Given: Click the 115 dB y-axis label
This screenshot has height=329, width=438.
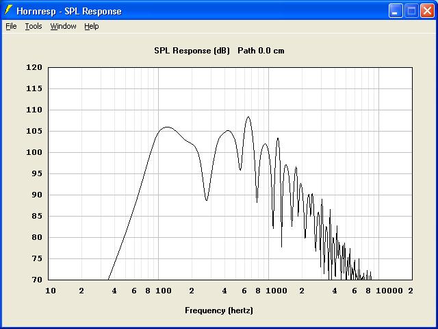Looking at the screenshot, I should pyautogui.click(x=34, y=88).
